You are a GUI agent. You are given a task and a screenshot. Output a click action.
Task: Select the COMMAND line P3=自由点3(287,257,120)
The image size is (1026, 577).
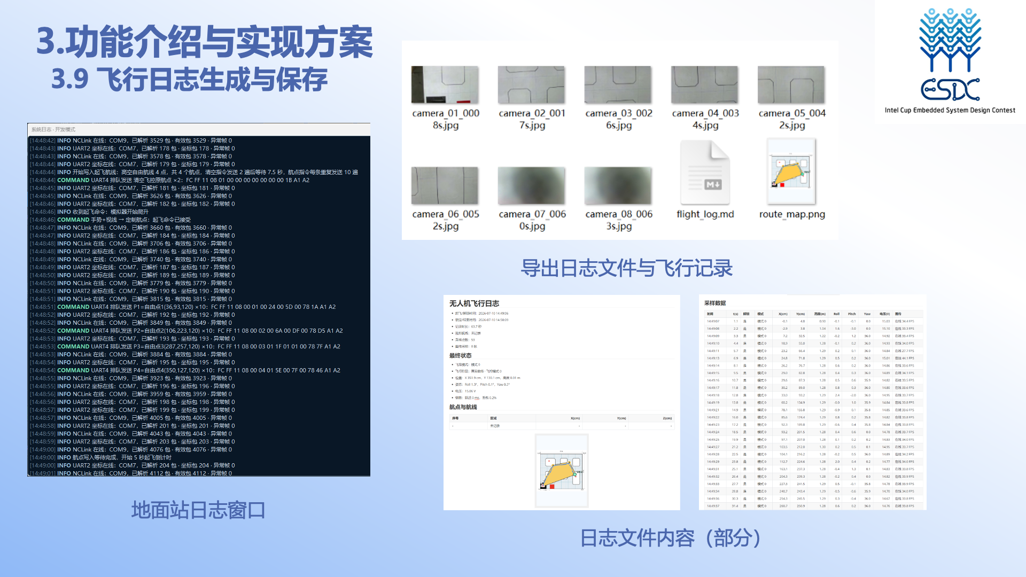[x=185, y=346]
